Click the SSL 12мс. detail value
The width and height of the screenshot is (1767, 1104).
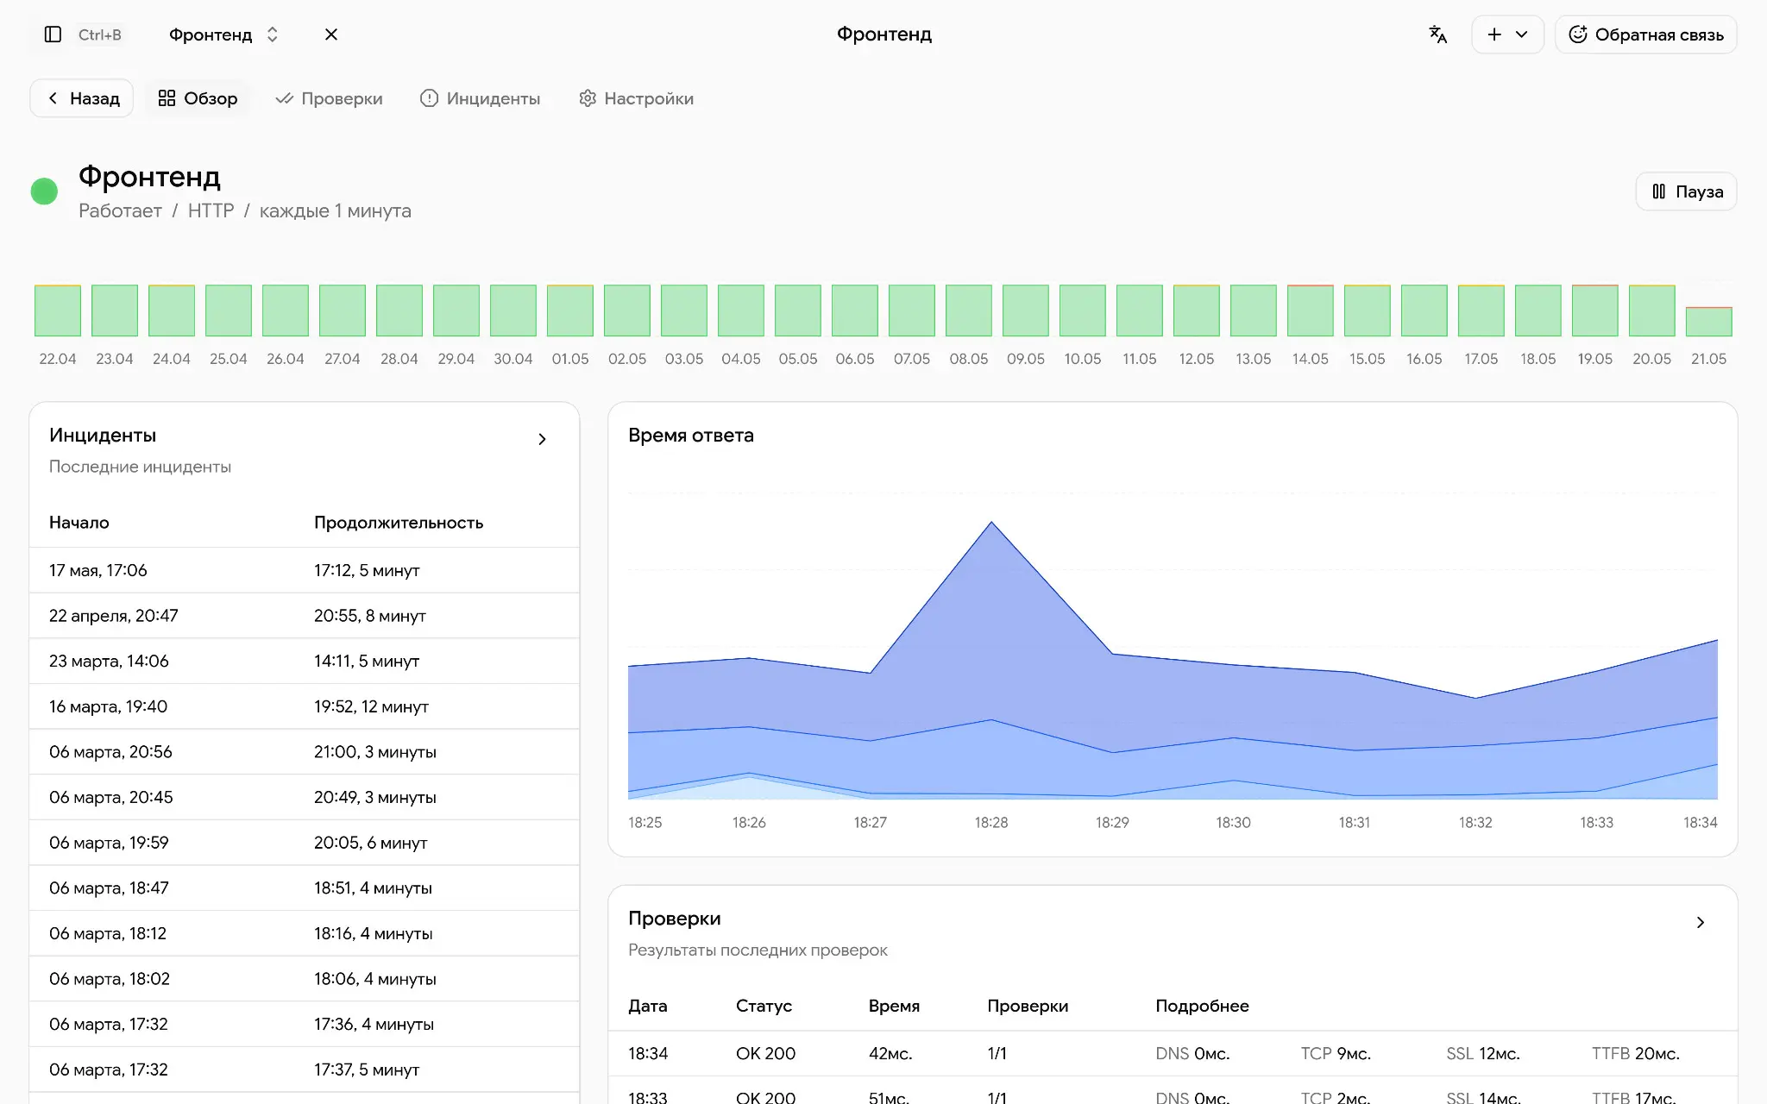click(1483, 1053)
